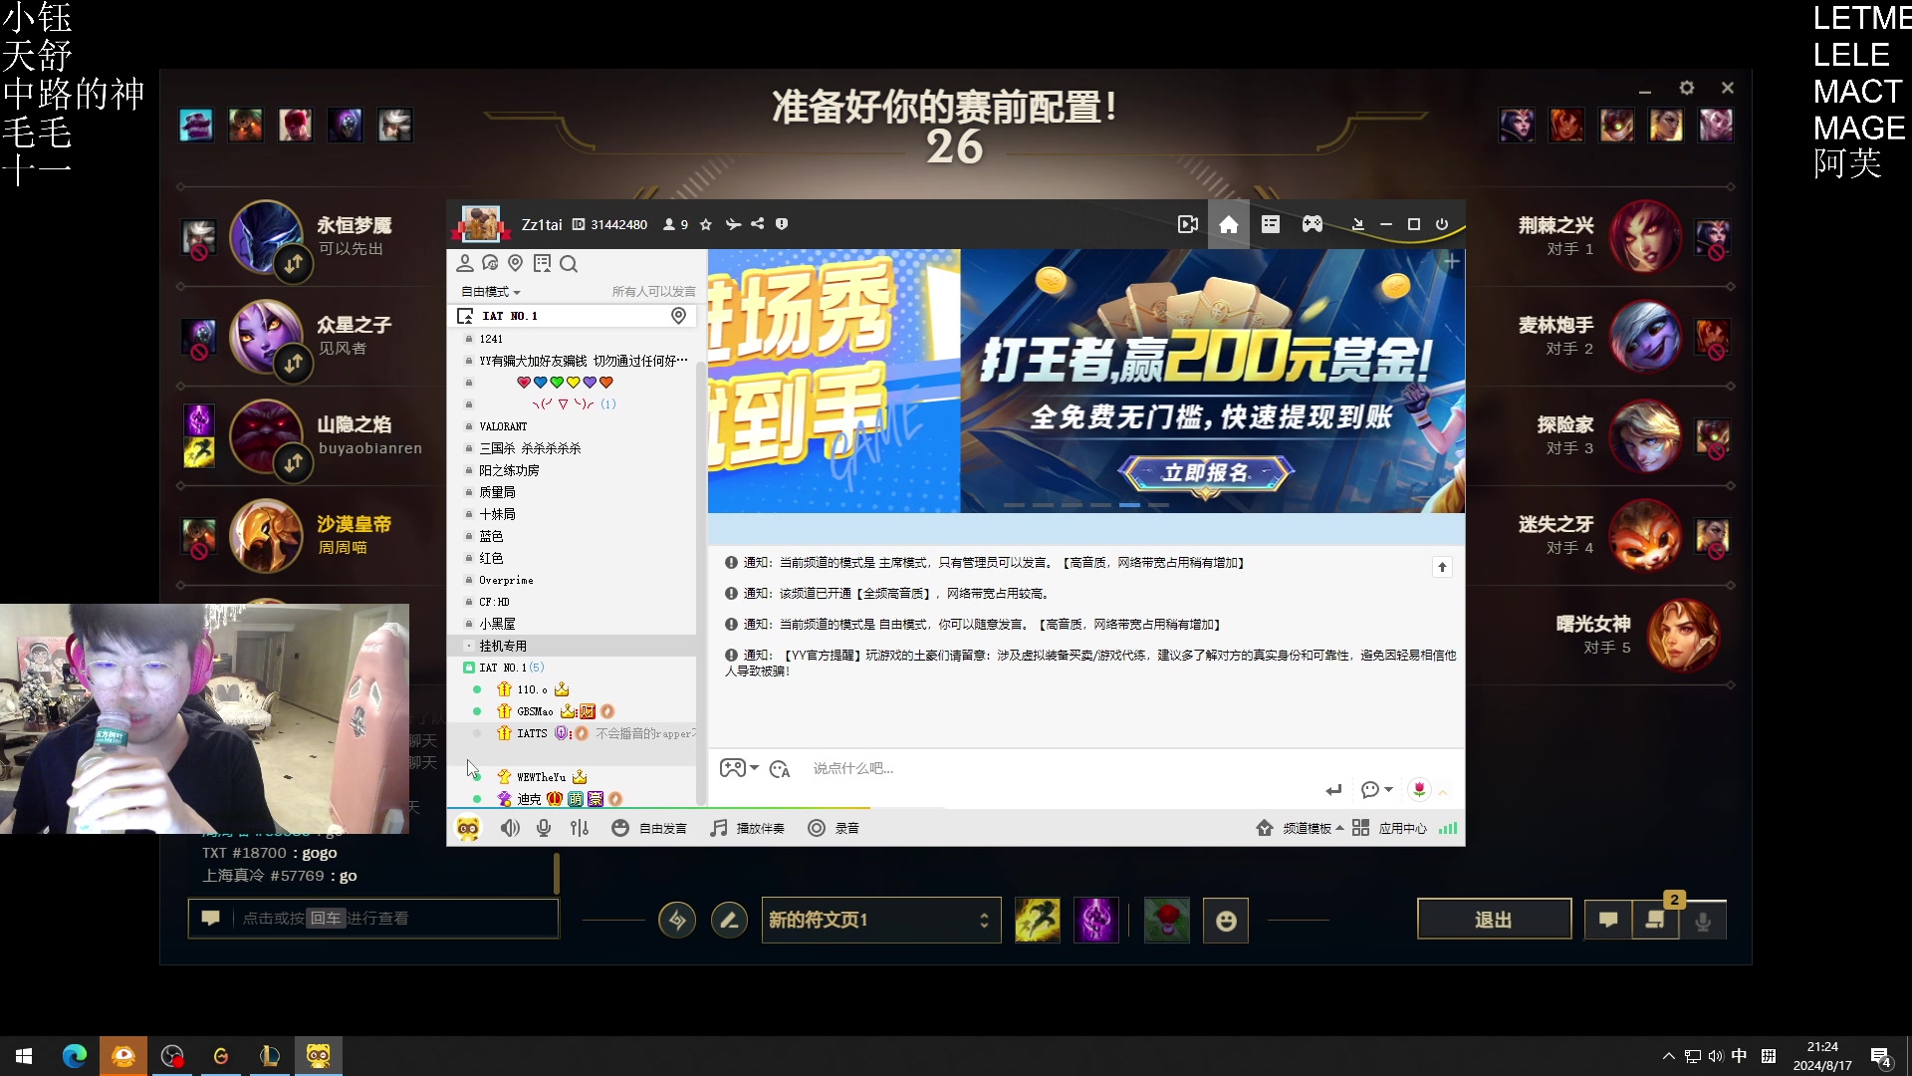This screenshot has height=1076, width=1912.
Task: Favorite the channel with star icon
Action: (x=706, y=225)
